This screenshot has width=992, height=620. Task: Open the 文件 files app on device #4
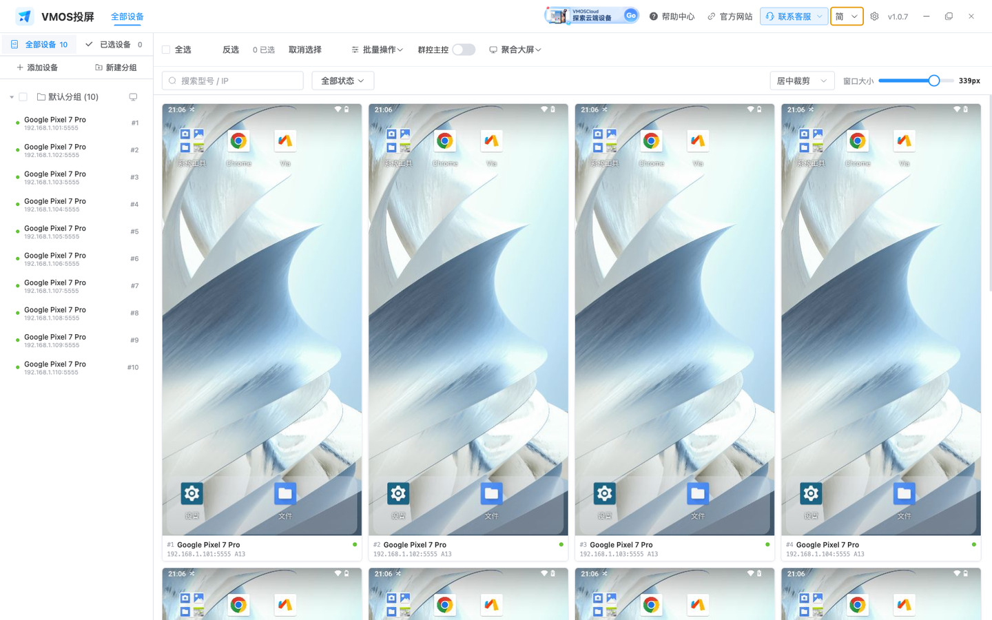904,493
